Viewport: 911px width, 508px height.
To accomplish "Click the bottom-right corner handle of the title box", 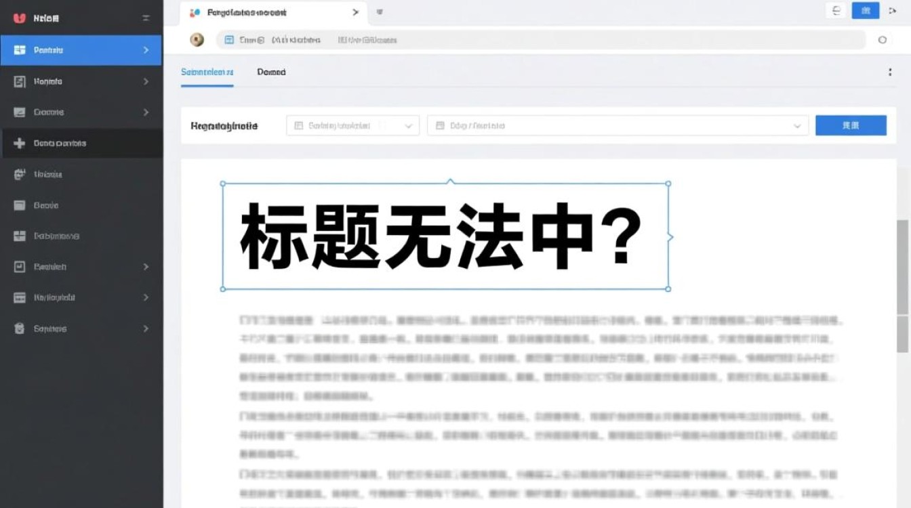I will 668,289.
